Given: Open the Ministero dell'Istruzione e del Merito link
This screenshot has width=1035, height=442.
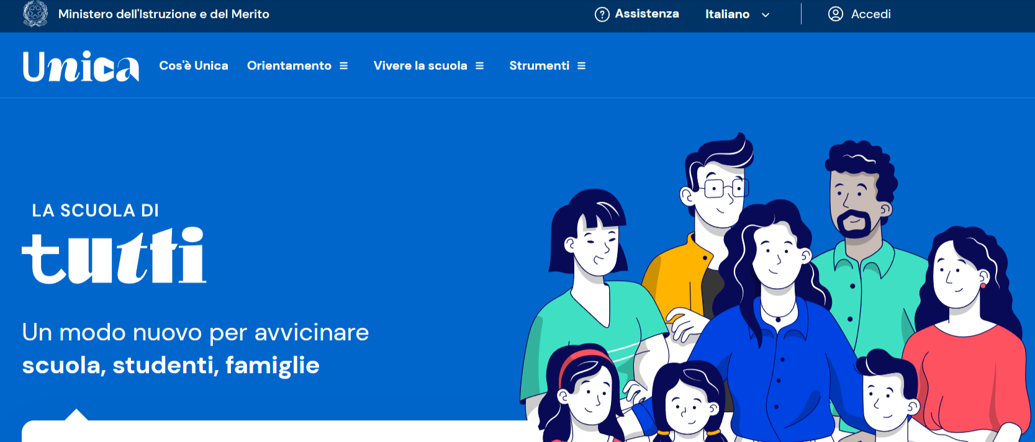Looking at the screenshot, I should pyautogui.click(x=163, y=14).
